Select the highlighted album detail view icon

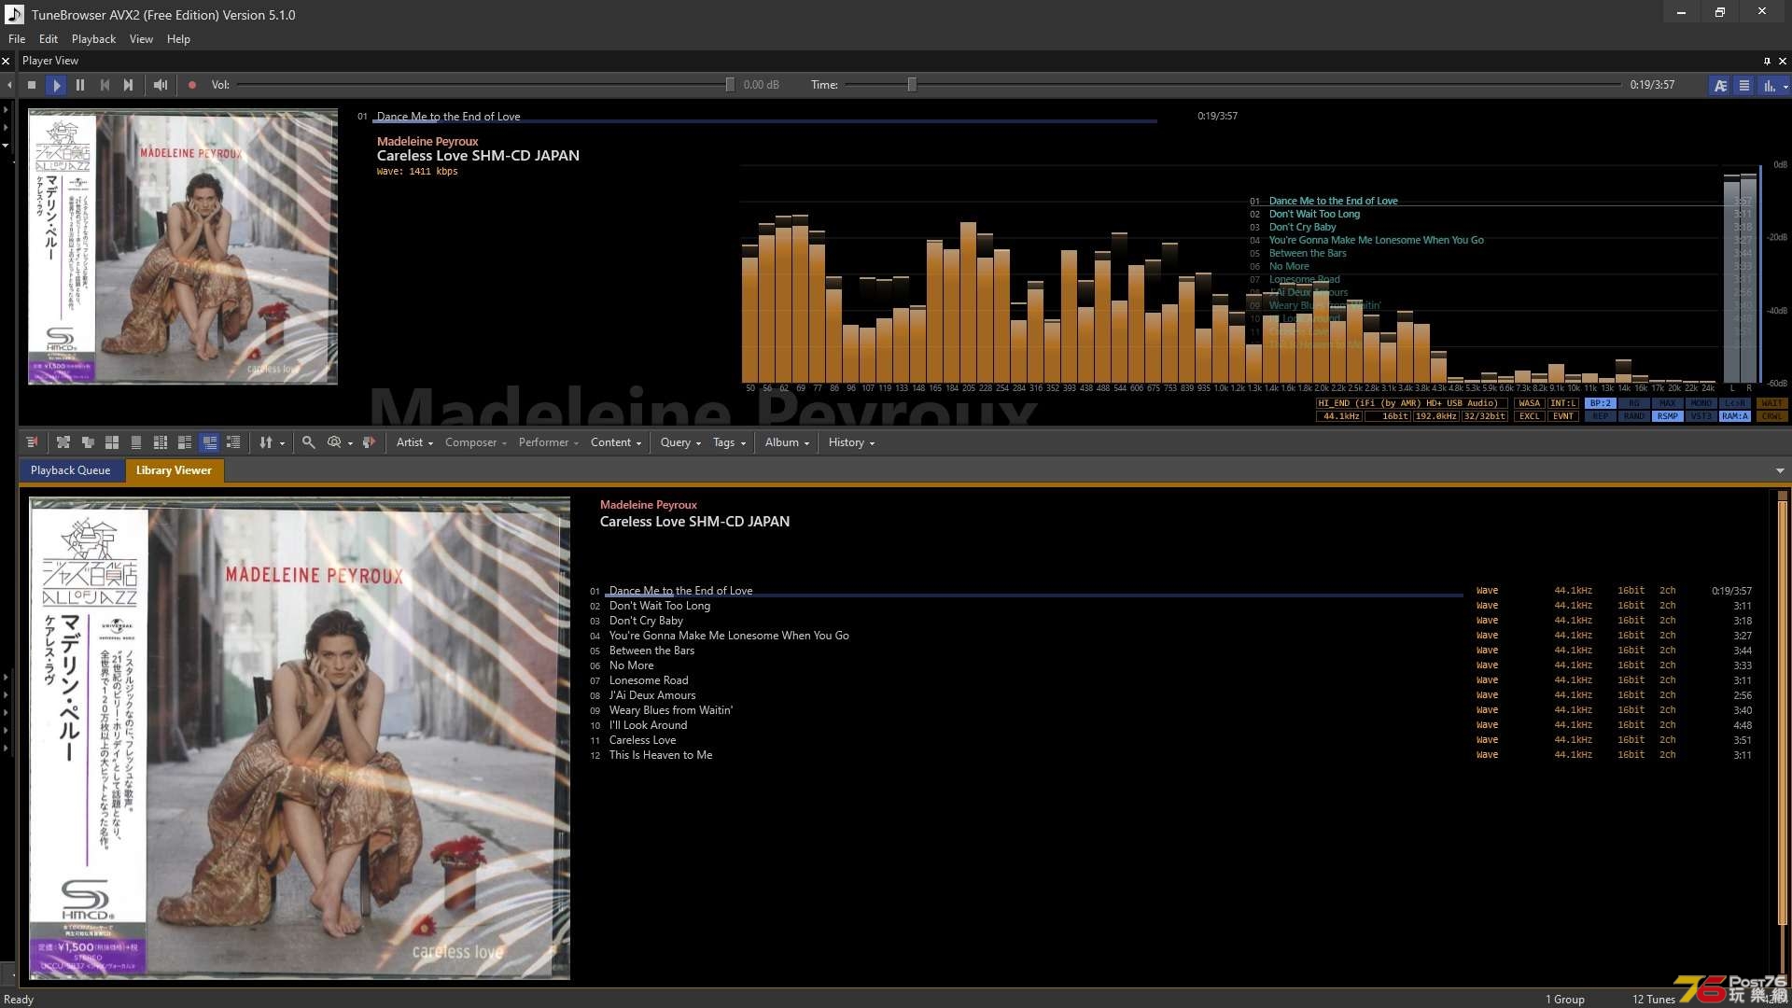pos(209,442)
